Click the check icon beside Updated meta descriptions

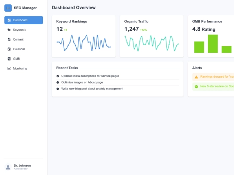[58, 76]
